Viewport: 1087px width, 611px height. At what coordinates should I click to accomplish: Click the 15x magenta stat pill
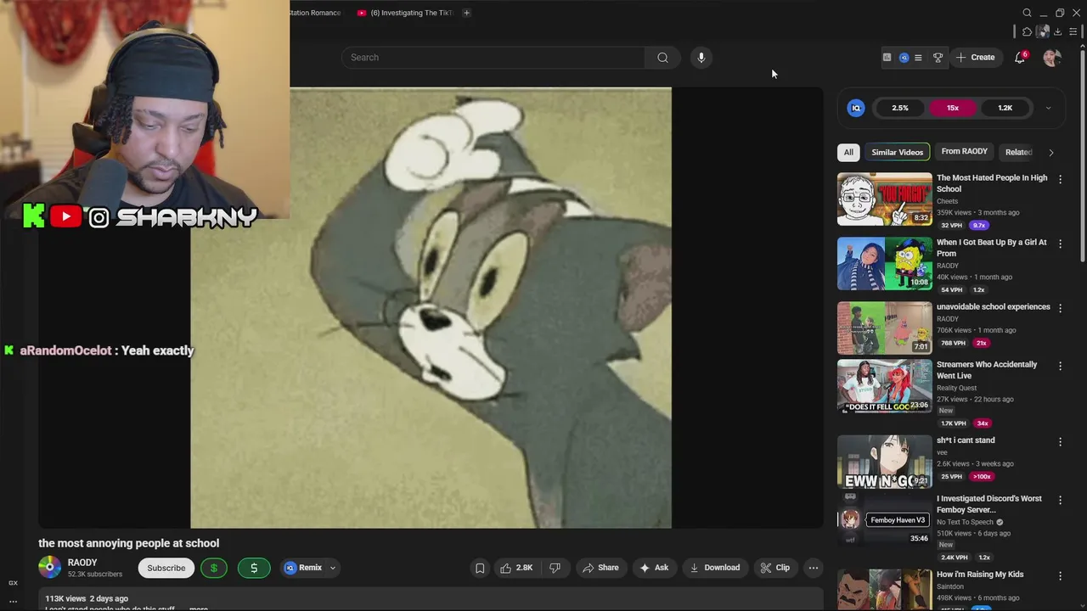[x=953, y=108]
